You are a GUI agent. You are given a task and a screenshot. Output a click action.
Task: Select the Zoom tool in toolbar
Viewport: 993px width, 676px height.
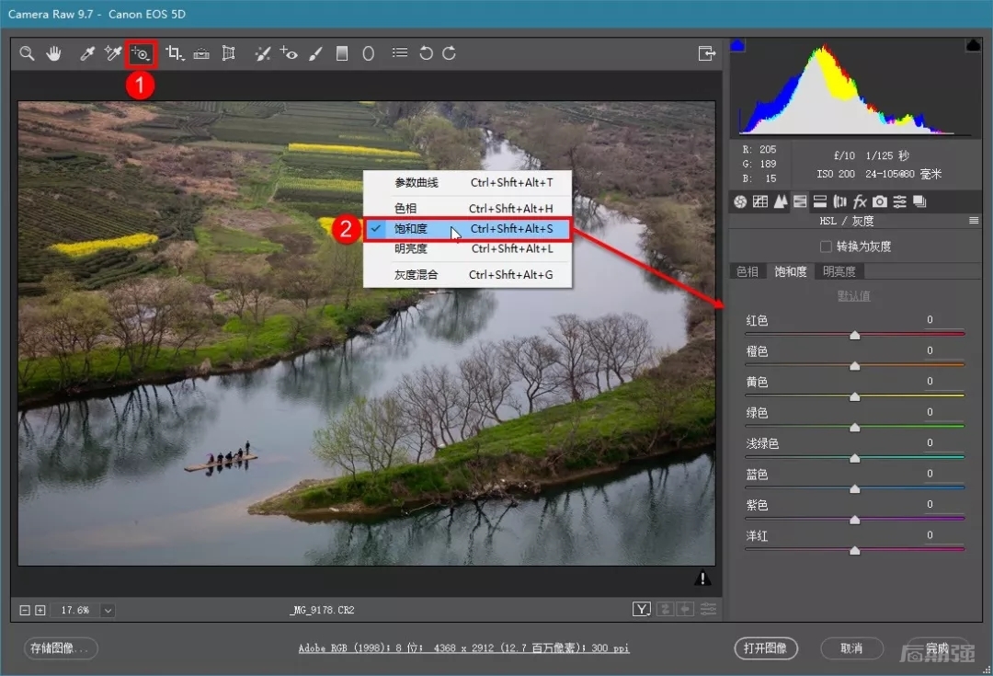tap(27, 53)
